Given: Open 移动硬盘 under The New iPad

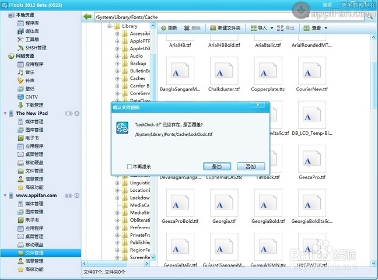Looking at the screenshot, I should coord(30,163).
